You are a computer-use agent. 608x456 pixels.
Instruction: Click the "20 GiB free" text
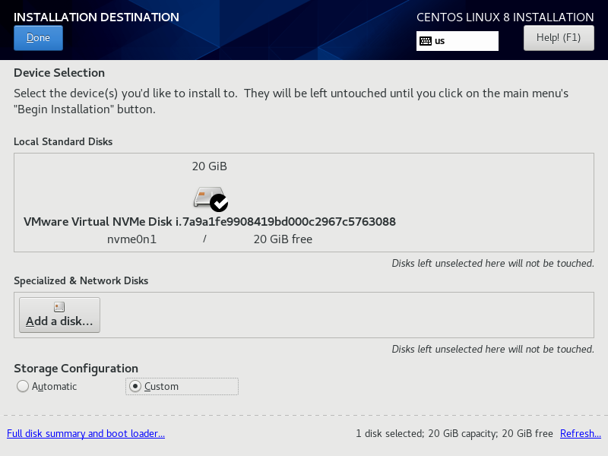[x=283, y=239]
